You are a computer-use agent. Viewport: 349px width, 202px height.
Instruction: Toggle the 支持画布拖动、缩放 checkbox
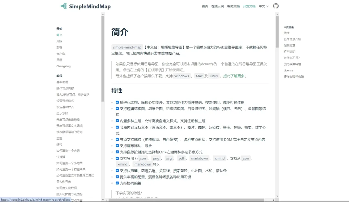pos(117,146)
